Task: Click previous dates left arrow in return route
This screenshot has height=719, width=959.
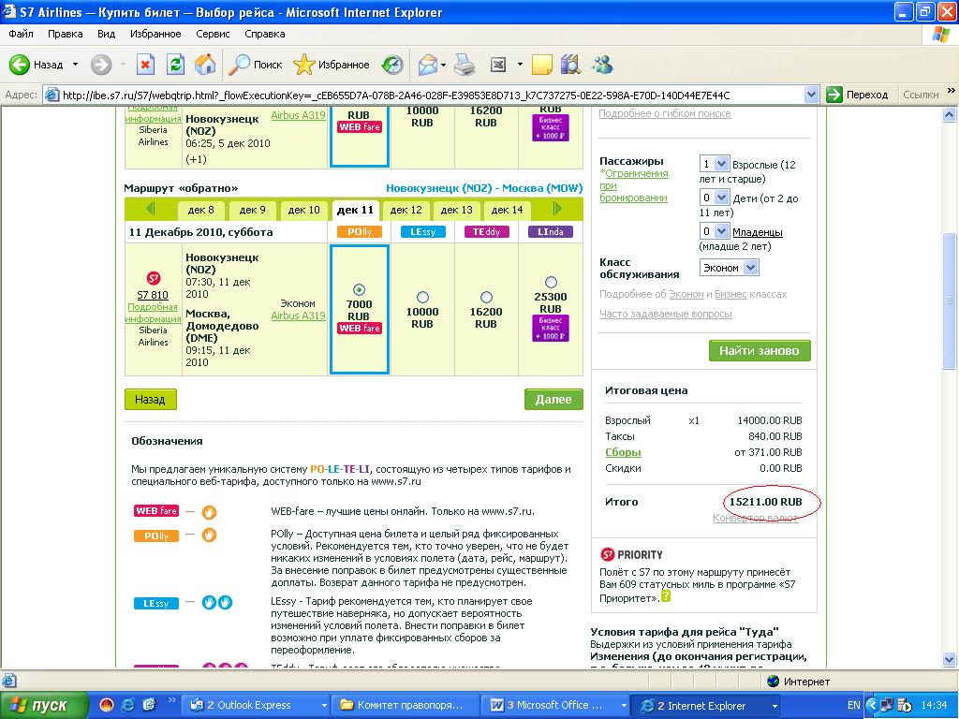Action: (151, 209)
